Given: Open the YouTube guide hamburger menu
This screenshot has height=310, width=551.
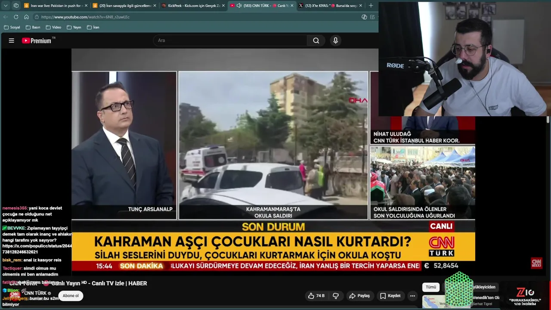Looking at the screenshot, I should 12,40.
